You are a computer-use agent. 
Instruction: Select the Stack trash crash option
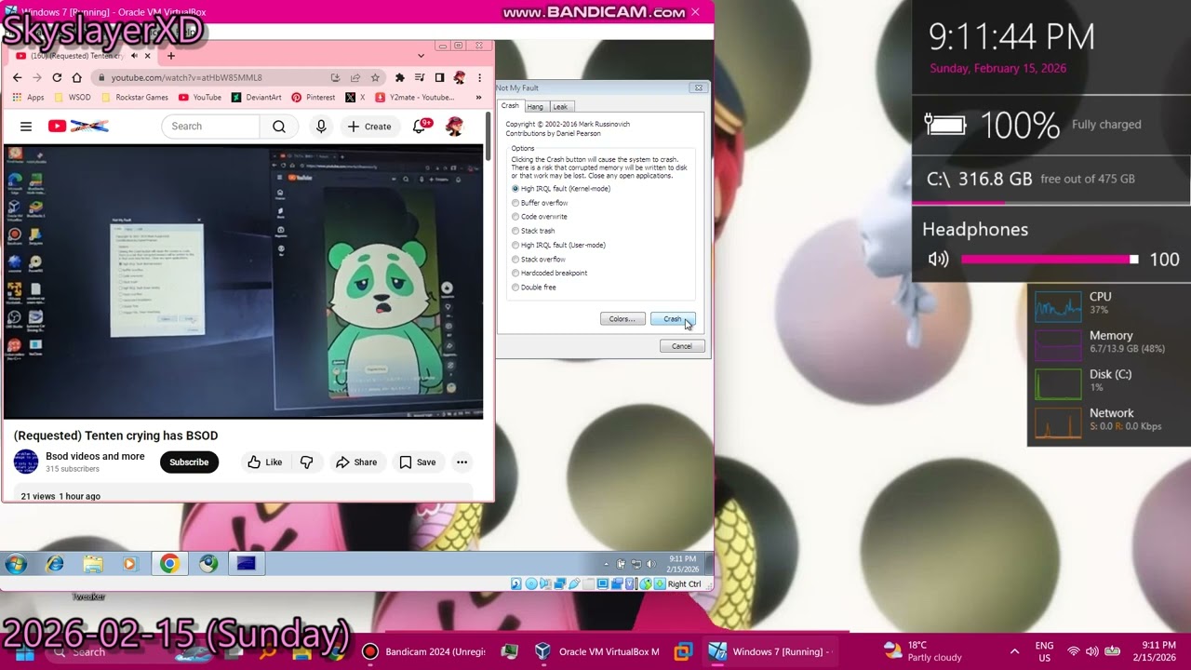pyautogui.click(x=533, y=231)
